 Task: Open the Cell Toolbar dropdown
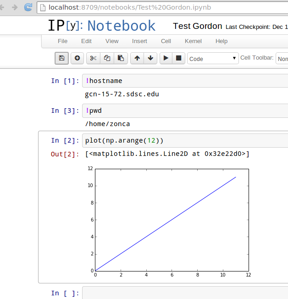pos(282,58)
